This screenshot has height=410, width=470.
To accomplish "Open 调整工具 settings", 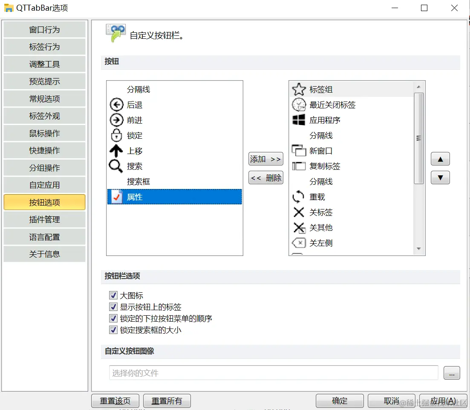I will (44, 64).
